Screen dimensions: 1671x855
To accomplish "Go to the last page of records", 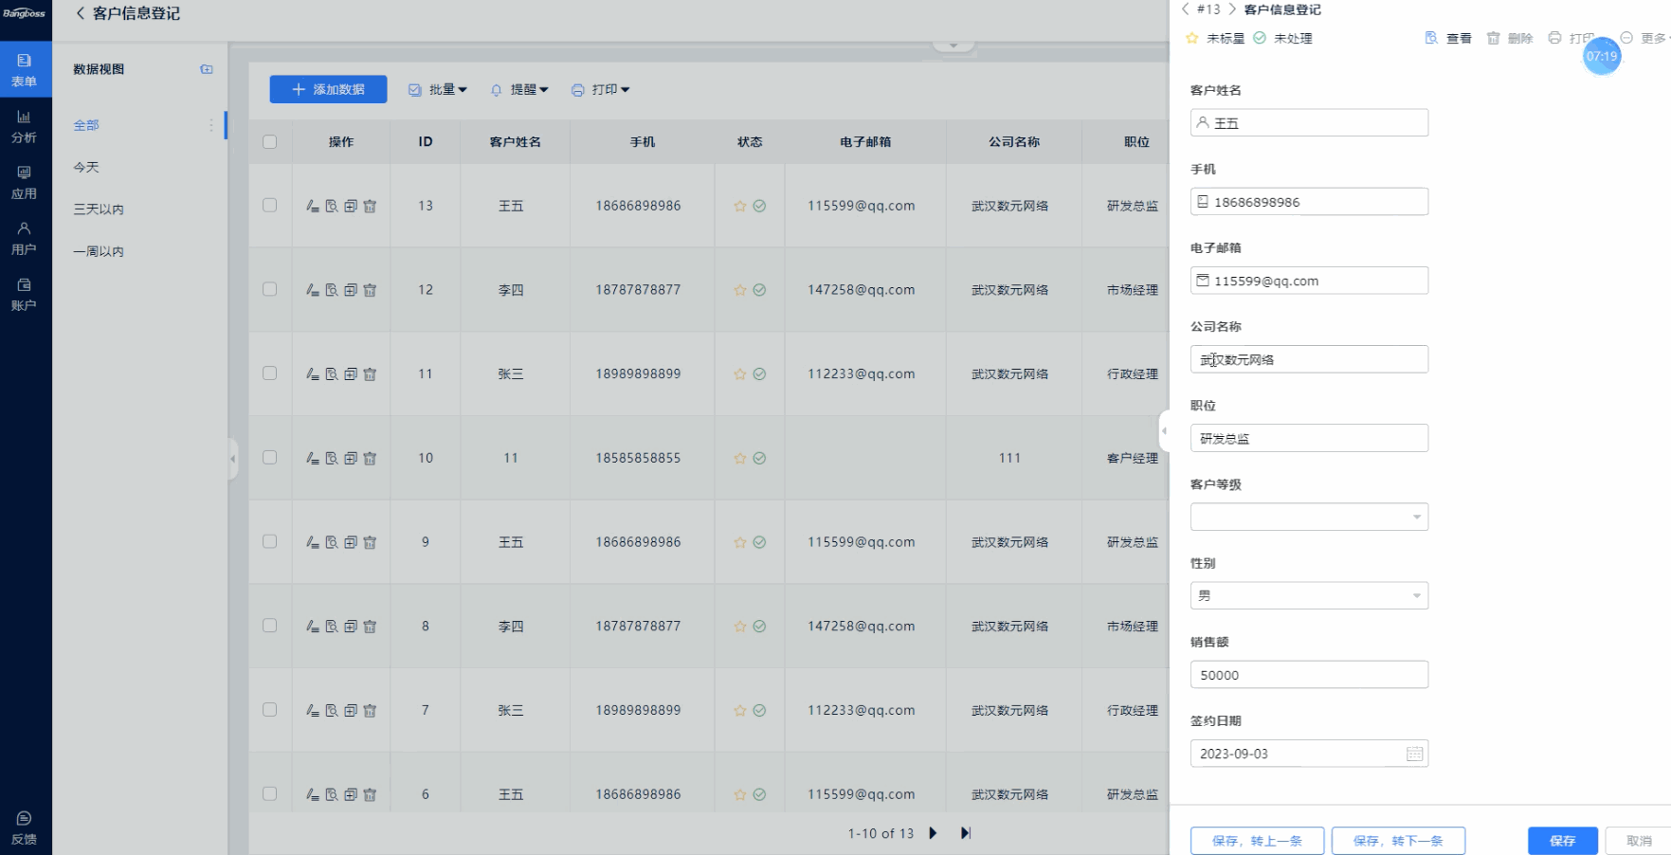I will tap(965, 833).
